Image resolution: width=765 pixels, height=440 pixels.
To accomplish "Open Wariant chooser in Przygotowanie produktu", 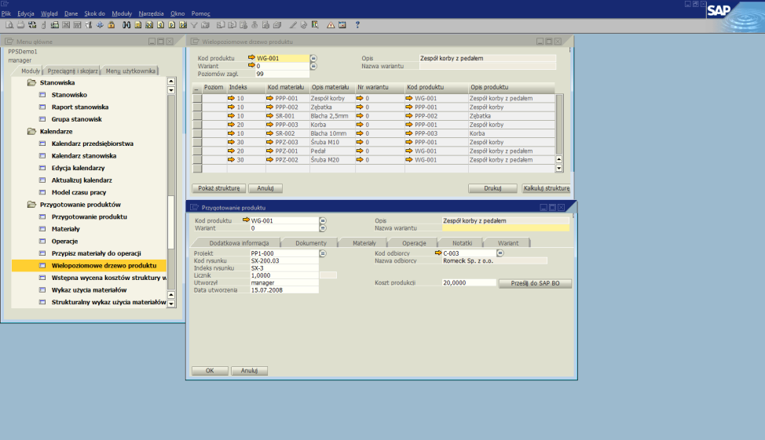I will pos(323,228).
